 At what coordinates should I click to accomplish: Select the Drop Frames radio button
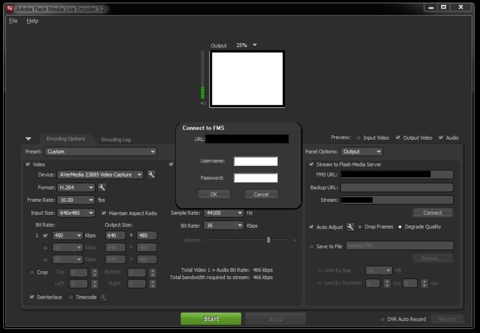point(360,227)
